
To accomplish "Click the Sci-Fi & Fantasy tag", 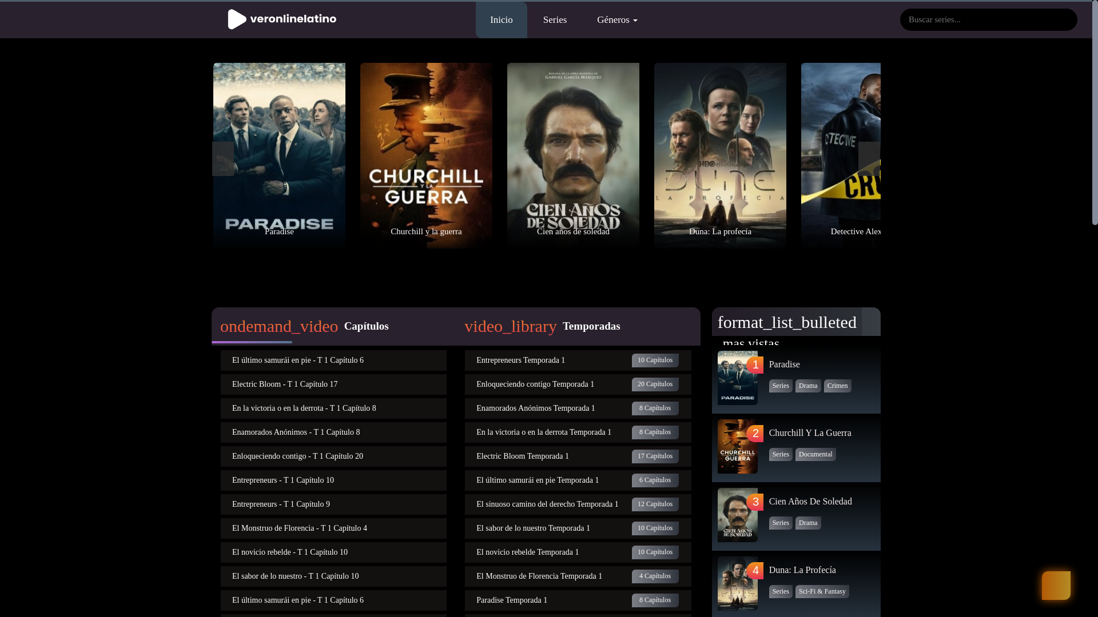I will 822,592.
